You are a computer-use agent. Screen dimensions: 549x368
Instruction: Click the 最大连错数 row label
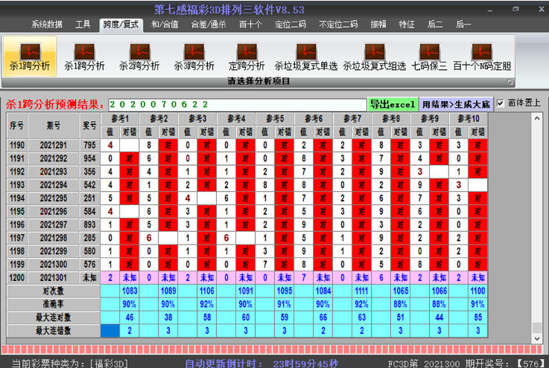(53, 331)
